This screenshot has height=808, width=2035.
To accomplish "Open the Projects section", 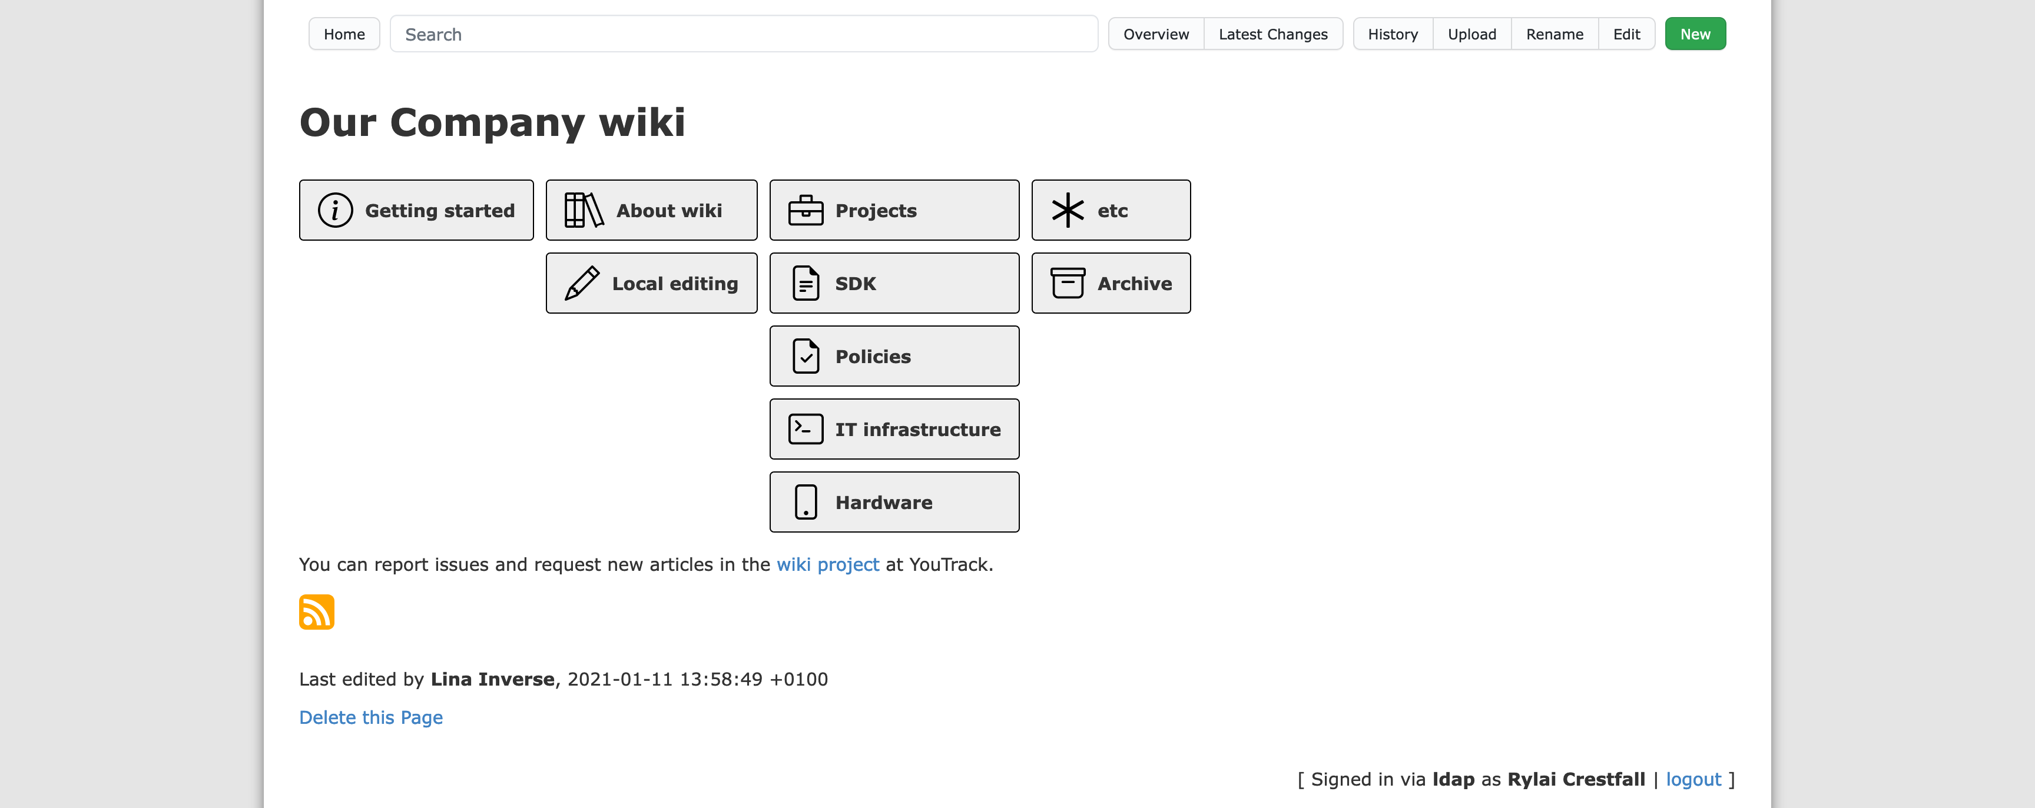I will coord(894,210).
